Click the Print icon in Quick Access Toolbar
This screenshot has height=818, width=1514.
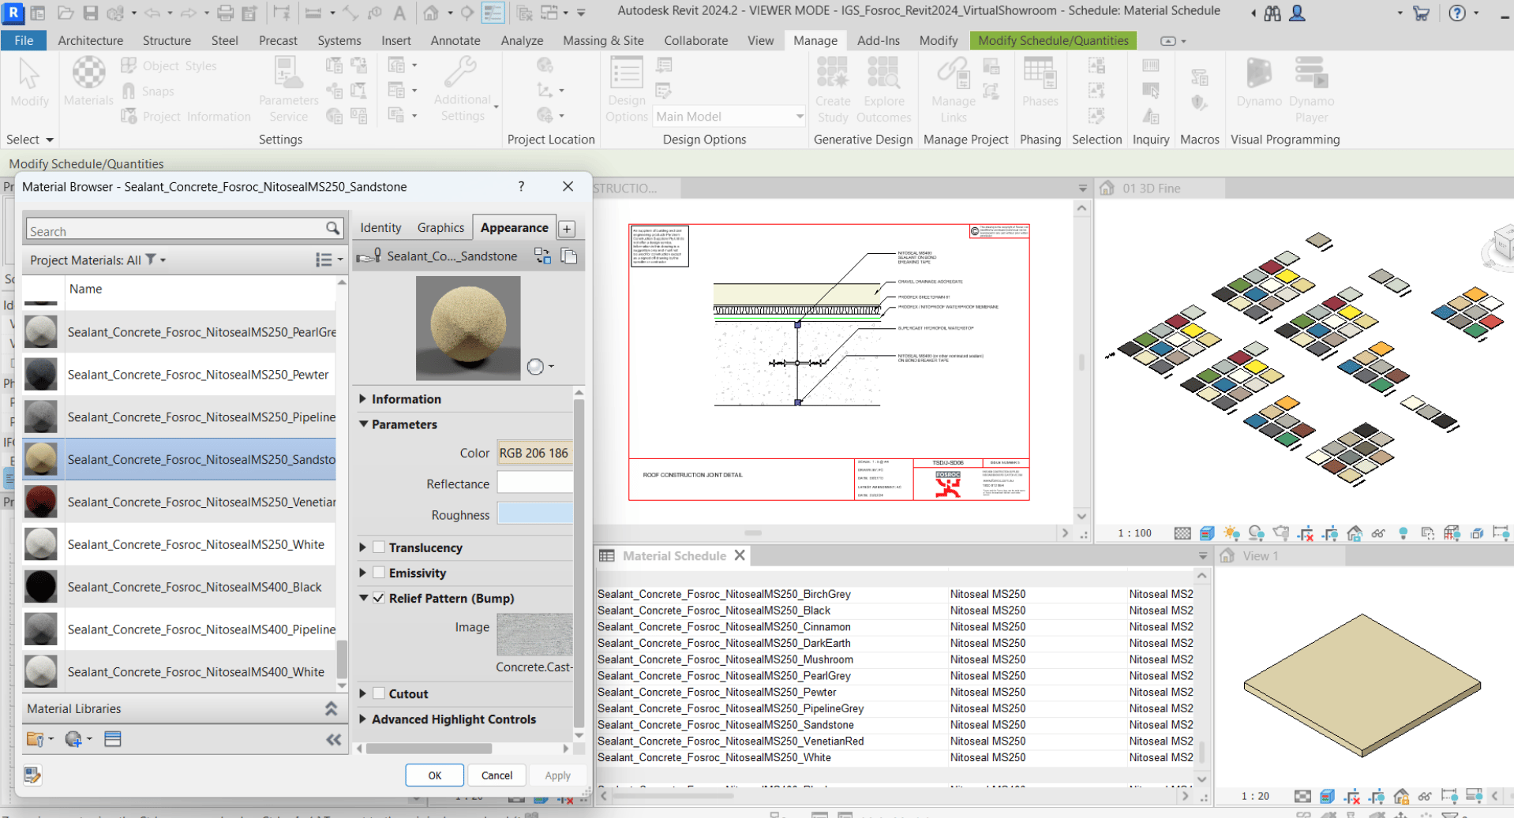[225, 13]
